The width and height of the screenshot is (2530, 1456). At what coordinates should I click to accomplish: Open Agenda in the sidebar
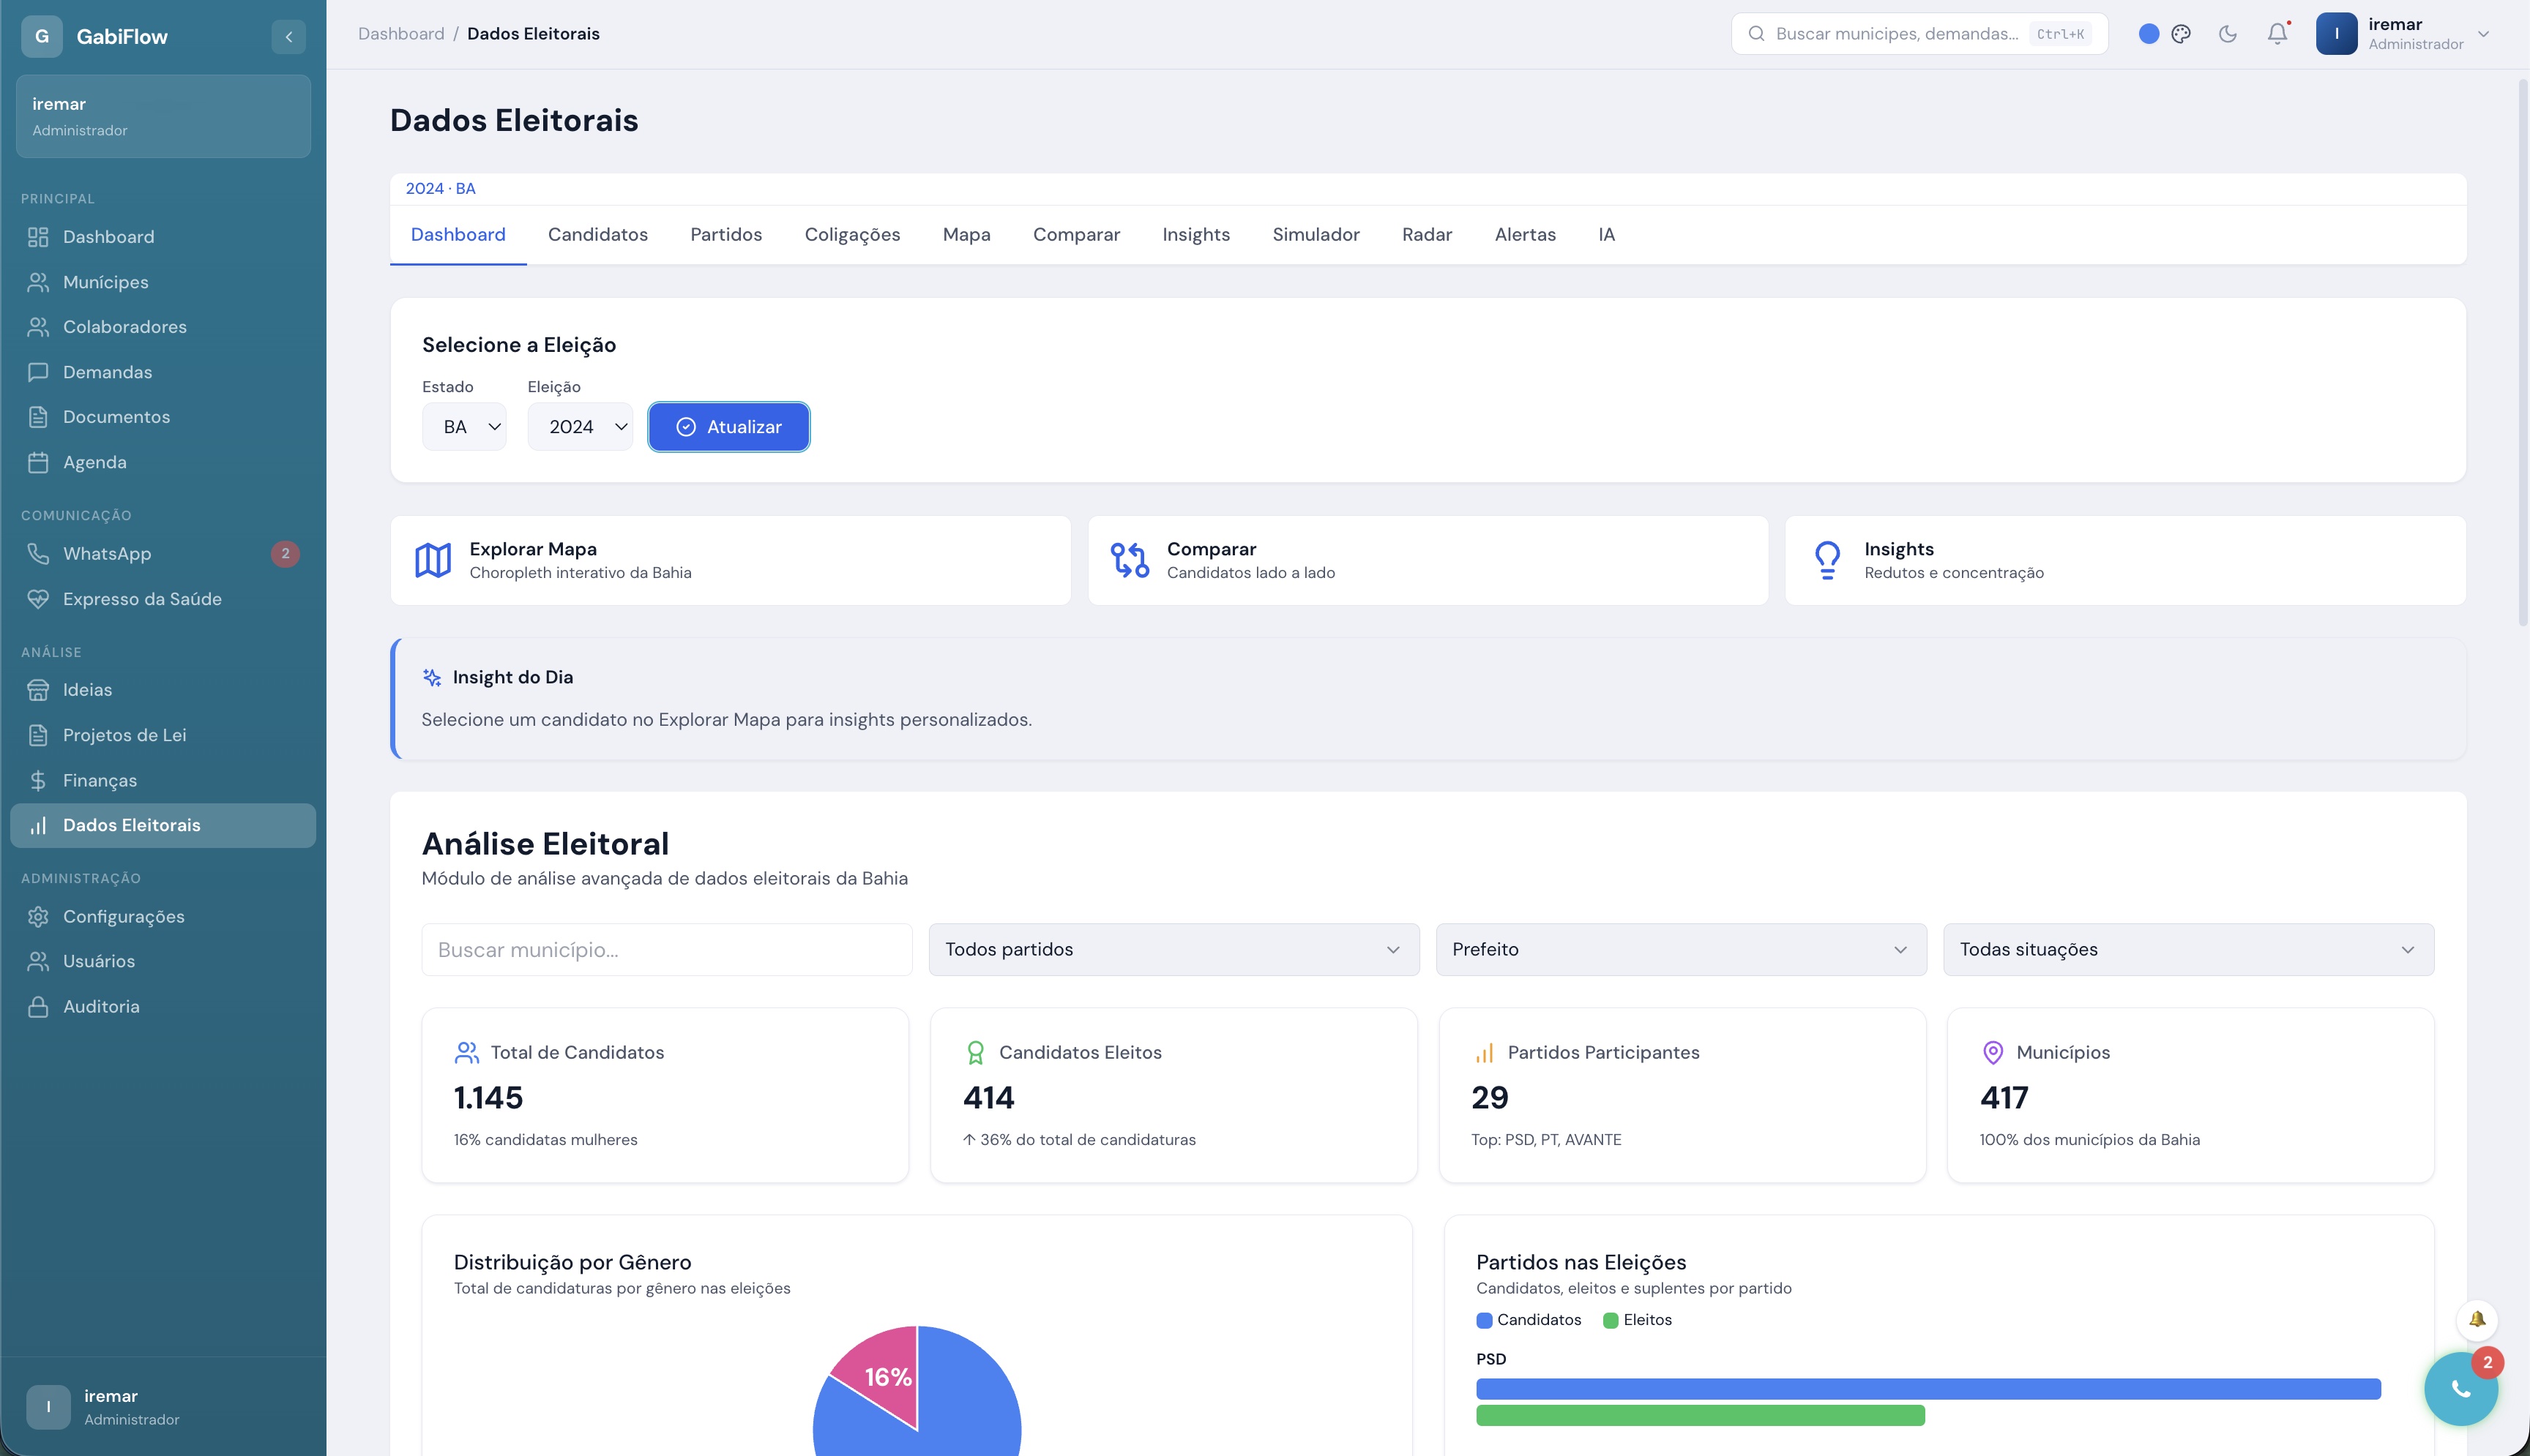coord(163,462)
